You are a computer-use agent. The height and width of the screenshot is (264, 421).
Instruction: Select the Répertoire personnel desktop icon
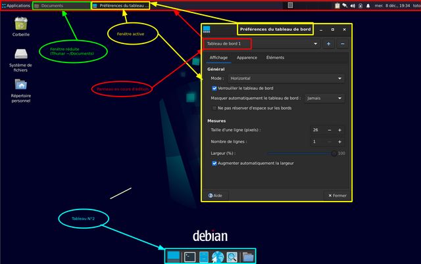point(21,91)
